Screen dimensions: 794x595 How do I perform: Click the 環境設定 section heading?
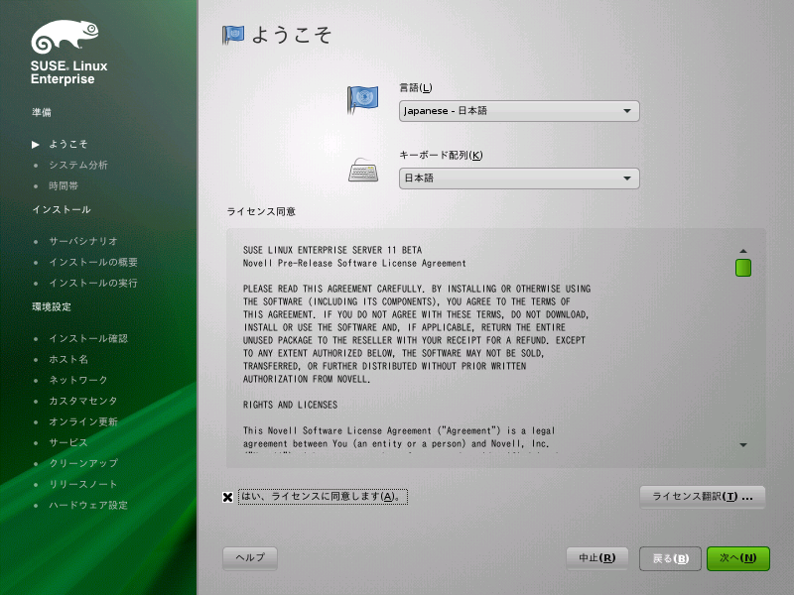52,306
